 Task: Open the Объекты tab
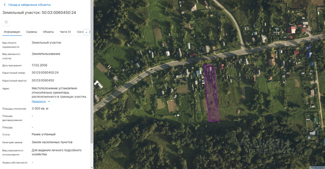[x=48, y=32]
